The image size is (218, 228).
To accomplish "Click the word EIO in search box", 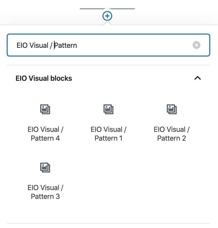I will coord(22,45).
